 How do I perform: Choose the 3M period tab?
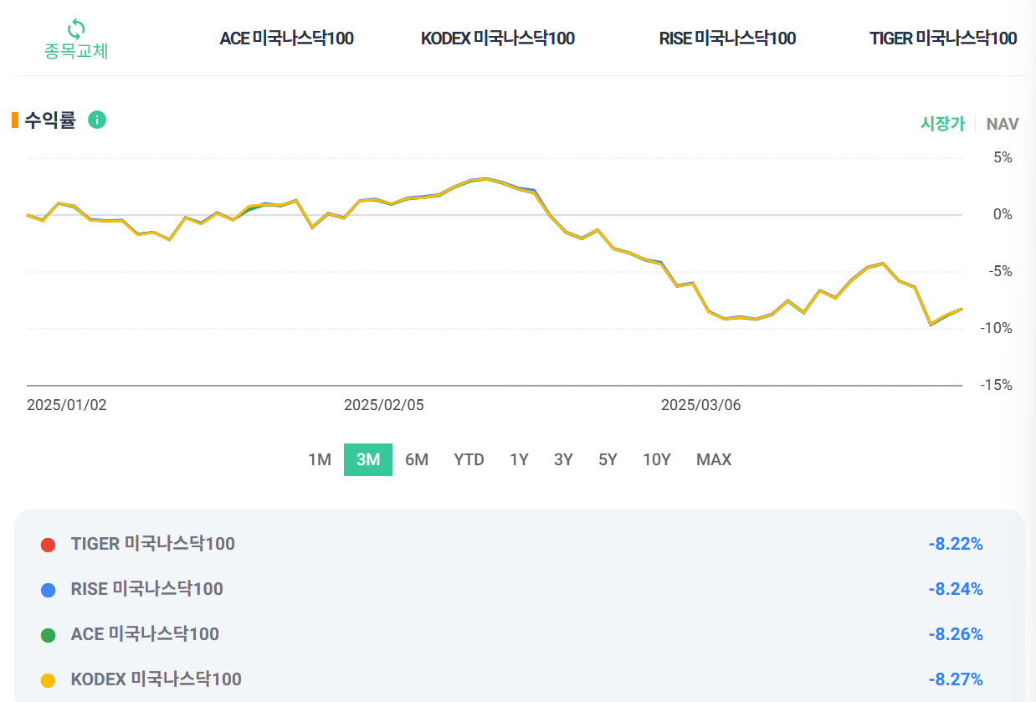pos(368,459)
